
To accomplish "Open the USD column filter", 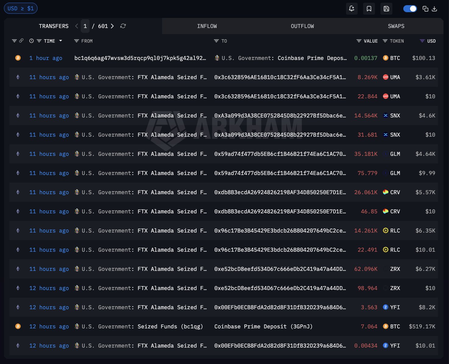I will (x=422, y=41).
